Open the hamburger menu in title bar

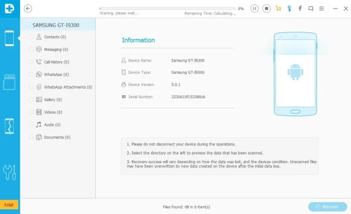pyautogui.click(x=322, y=8)
